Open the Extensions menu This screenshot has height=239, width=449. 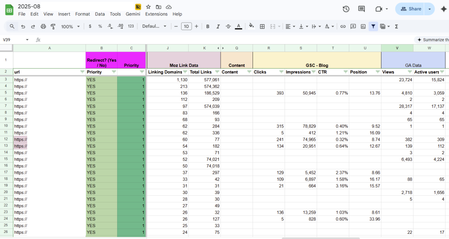[x=156, y=14]
